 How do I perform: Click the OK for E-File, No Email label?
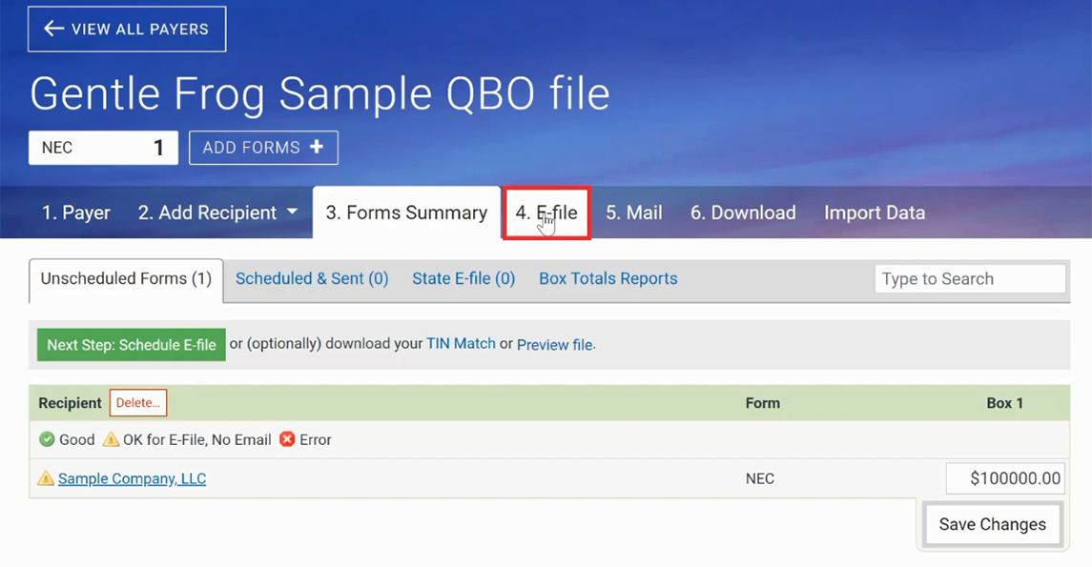tap(197, 439)
